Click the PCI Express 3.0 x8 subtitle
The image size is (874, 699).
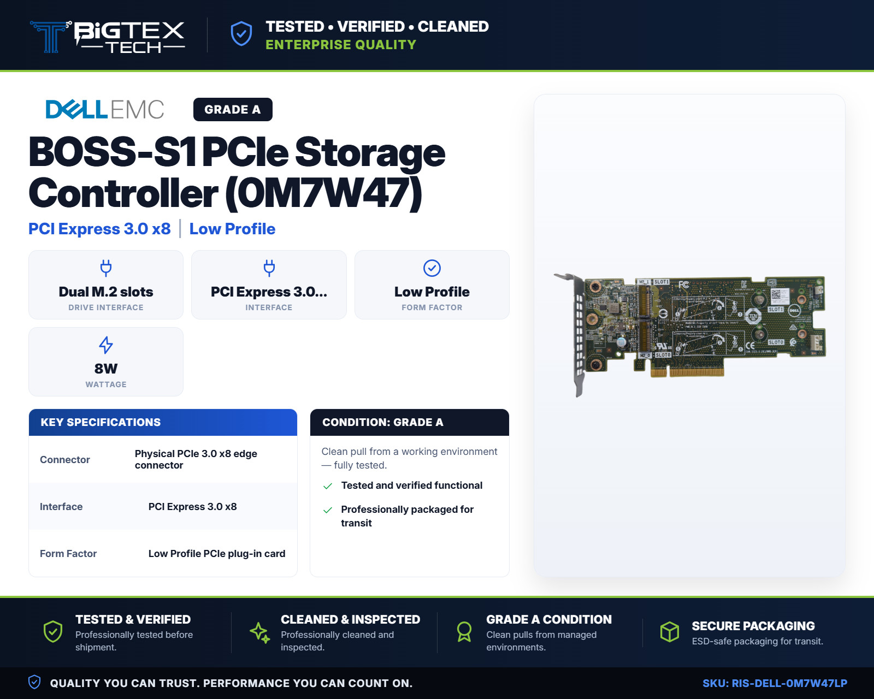tap(99, 229)
